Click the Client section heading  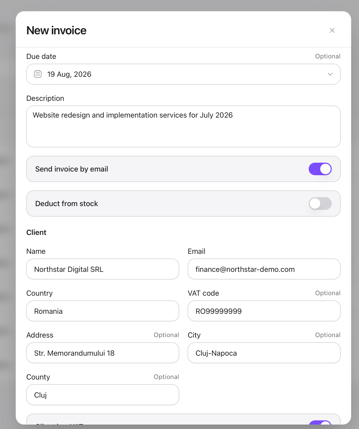point(36,233)
